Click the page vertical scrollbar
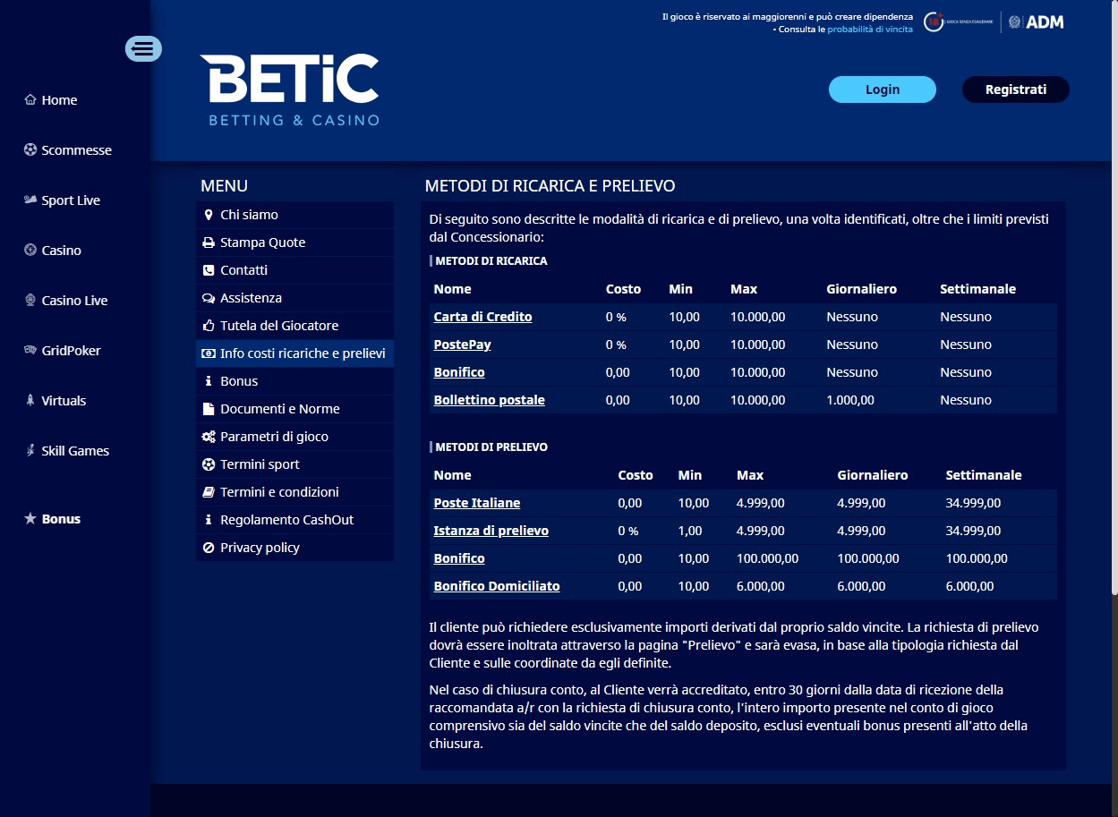Viewport: 1118px width, 817px height. click(1114, 295)
